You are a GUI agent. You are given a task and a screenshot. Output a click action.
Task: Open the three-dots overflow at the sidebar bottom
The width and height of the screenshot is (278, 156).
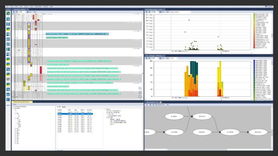coord(8,105)
